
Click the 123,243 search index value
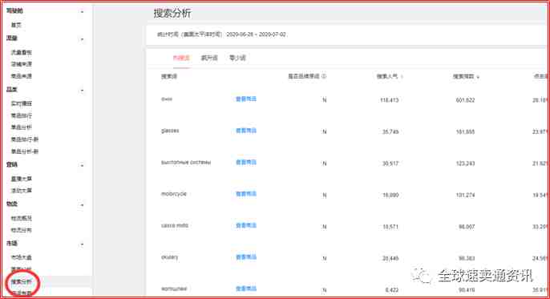(x=466, y=164)
